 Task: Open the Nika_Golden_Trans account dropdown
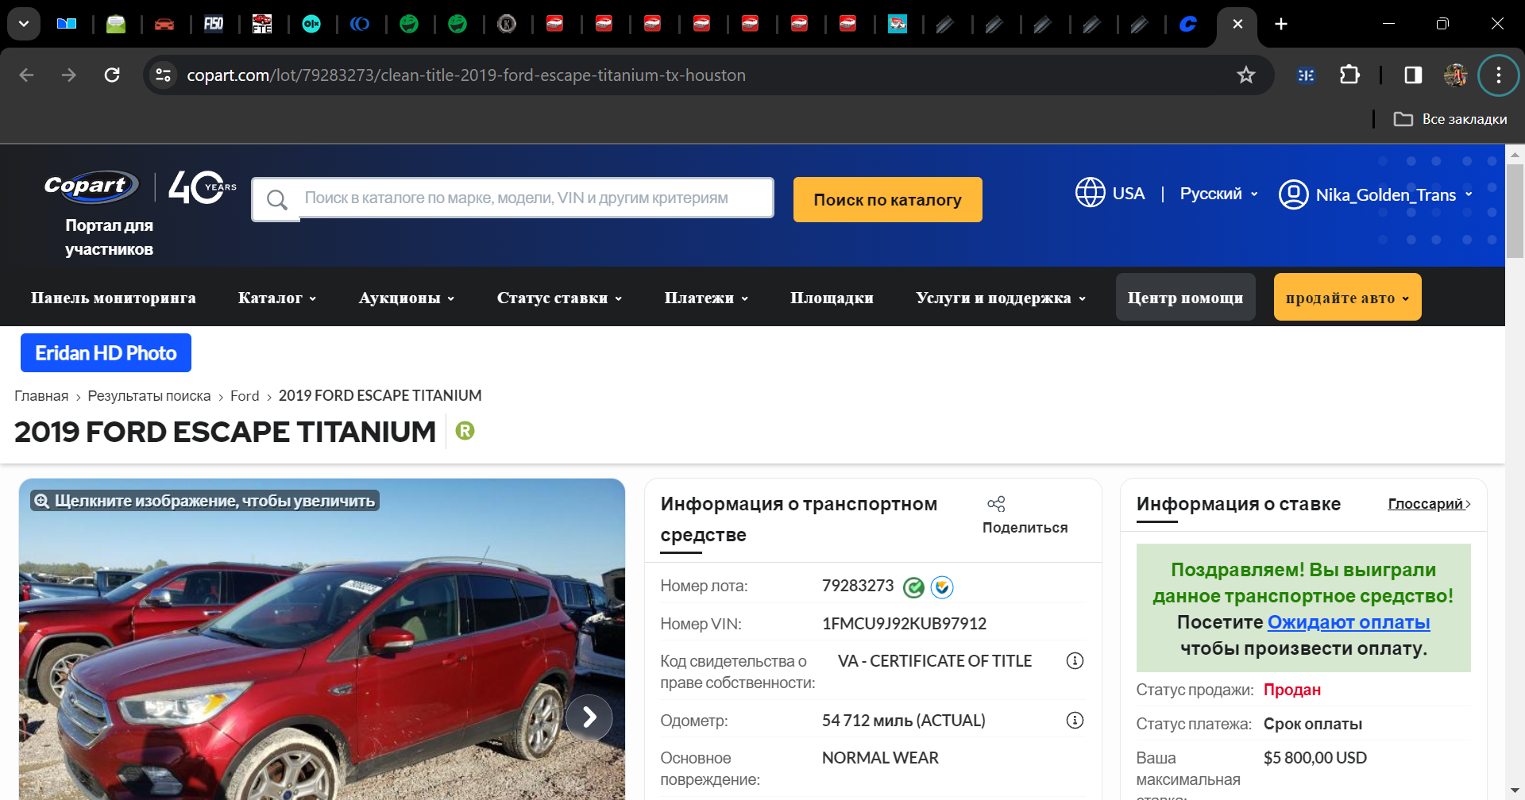[1376, 194]
